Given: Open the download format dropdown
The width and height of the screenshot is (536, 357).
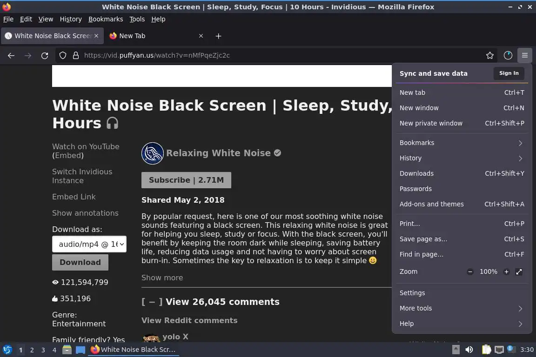Looking at the screenshot, I should (x=89, y=244).
